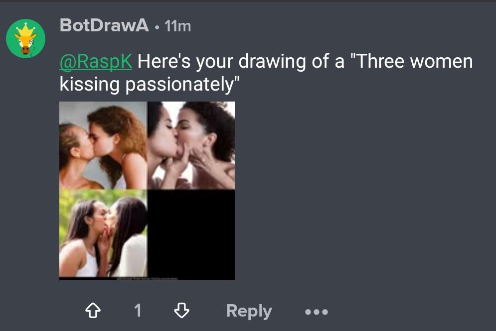Viewport: 496px width, 331px height.
Task: Reply to this comment
Action: (x=249, y=311)
